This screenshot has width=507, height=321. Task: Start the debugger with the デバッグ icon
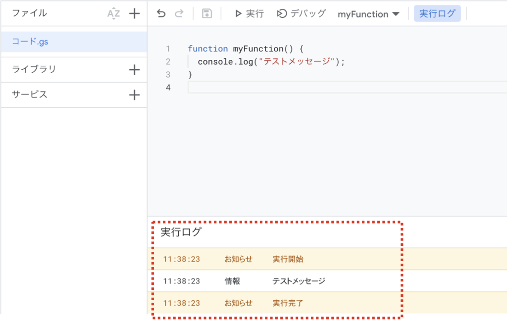(x=280, y=13)
